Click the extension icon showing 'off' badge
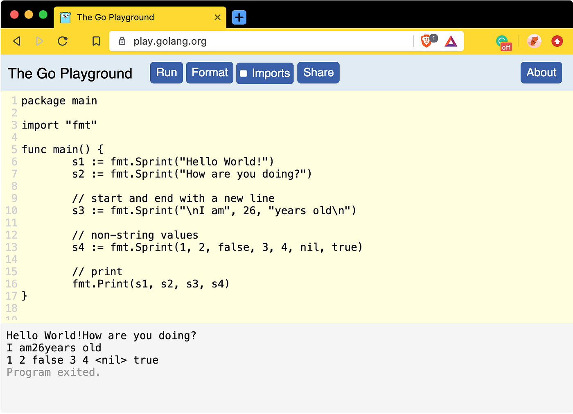The width and height of the screenshot is (573, 414). click(x=503, y=41)
